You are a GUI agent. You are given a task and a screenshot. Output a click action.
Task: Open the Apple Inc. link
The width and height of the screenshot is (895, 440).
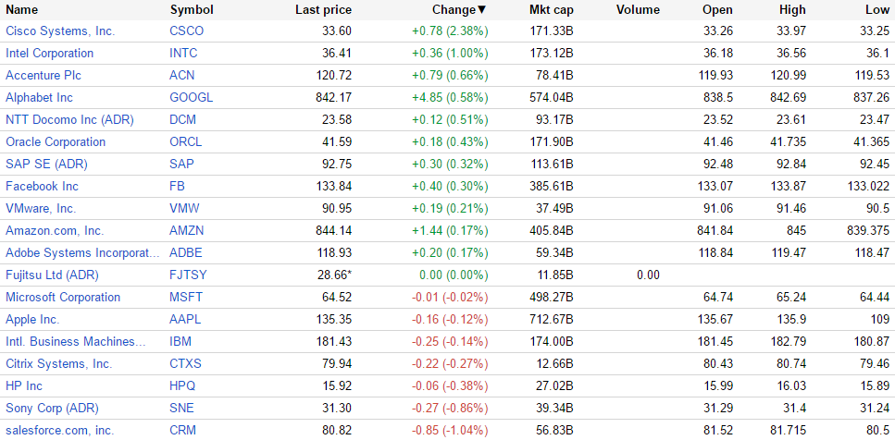[32, 320]
